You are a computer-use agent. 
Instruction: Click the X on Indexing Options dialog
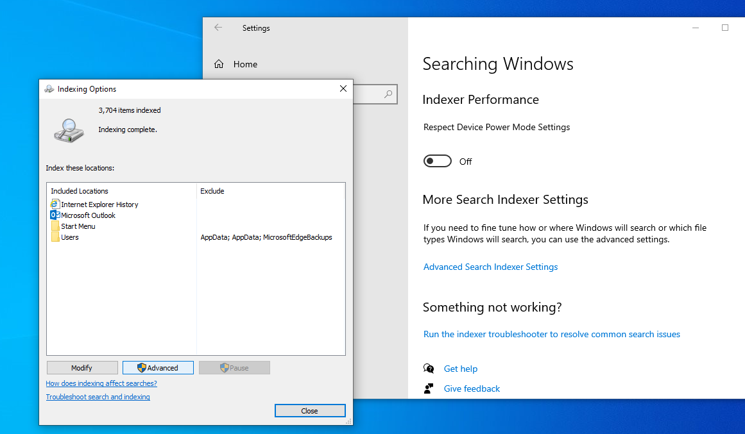click(x=343, y=88)
